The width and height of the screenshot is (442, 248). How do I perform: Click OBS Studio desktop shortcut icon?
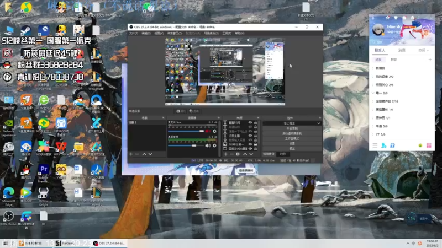[x=8, y=218]
